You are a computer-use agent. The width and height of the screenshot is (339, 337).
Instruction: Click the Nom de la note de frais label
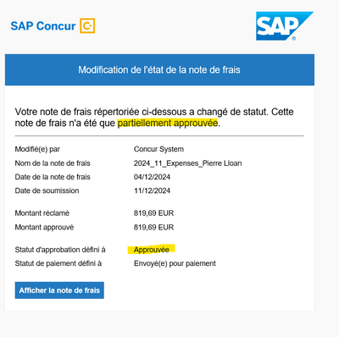[x=53, y=163]
